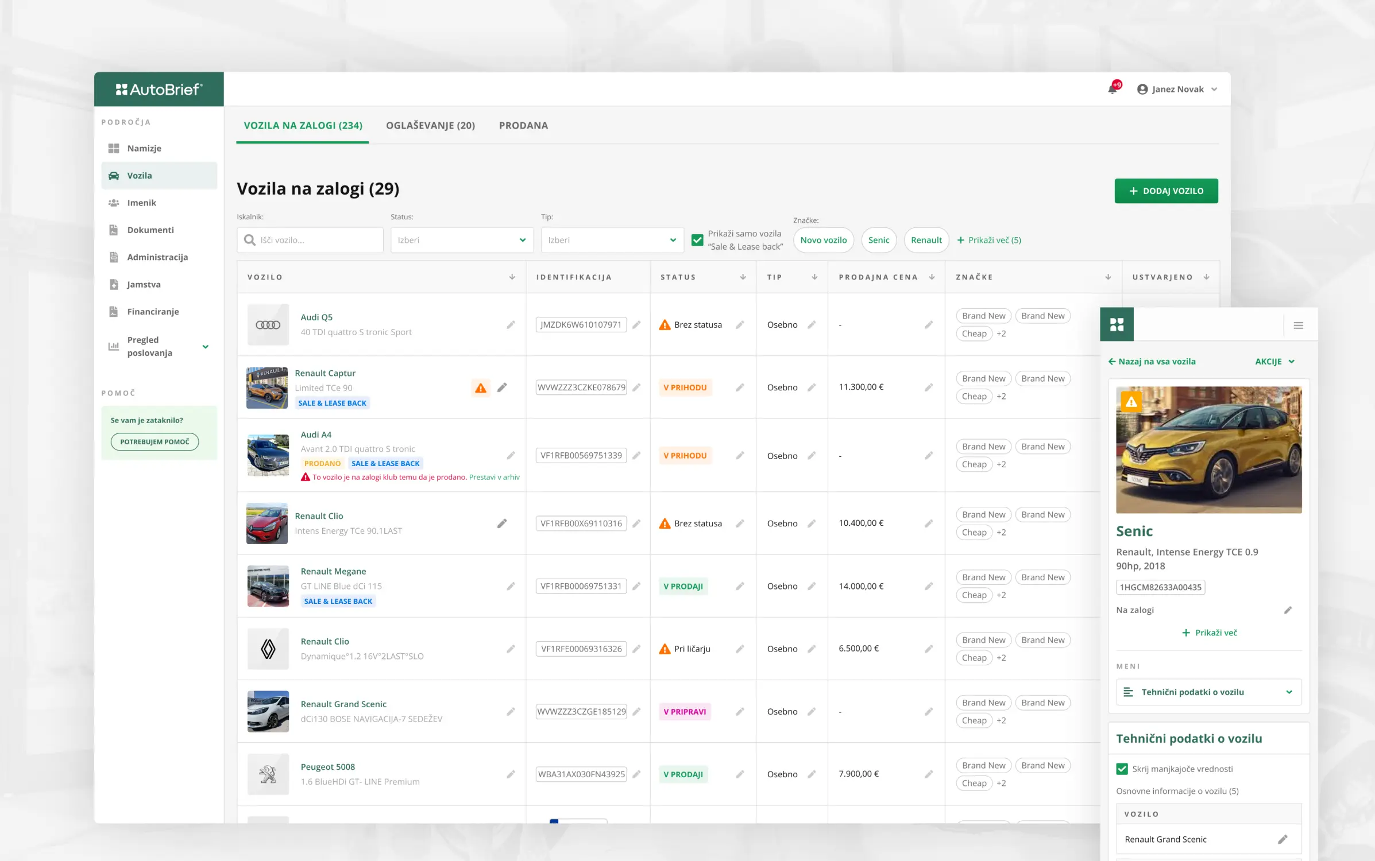The width and height of the screenshot is (1375, 861).
Task: Open the notifications bell icon
Action: point(1113,89)
